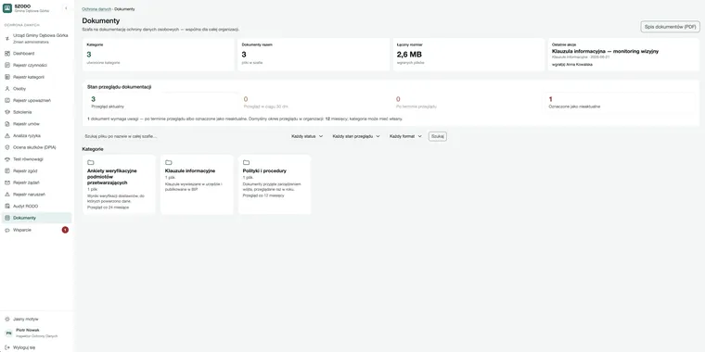Click Klauzula informacyjna — monitoring wizyjny last action
Image resolution: width=705 pixels, height=352 pixels.
coord(605,51)
